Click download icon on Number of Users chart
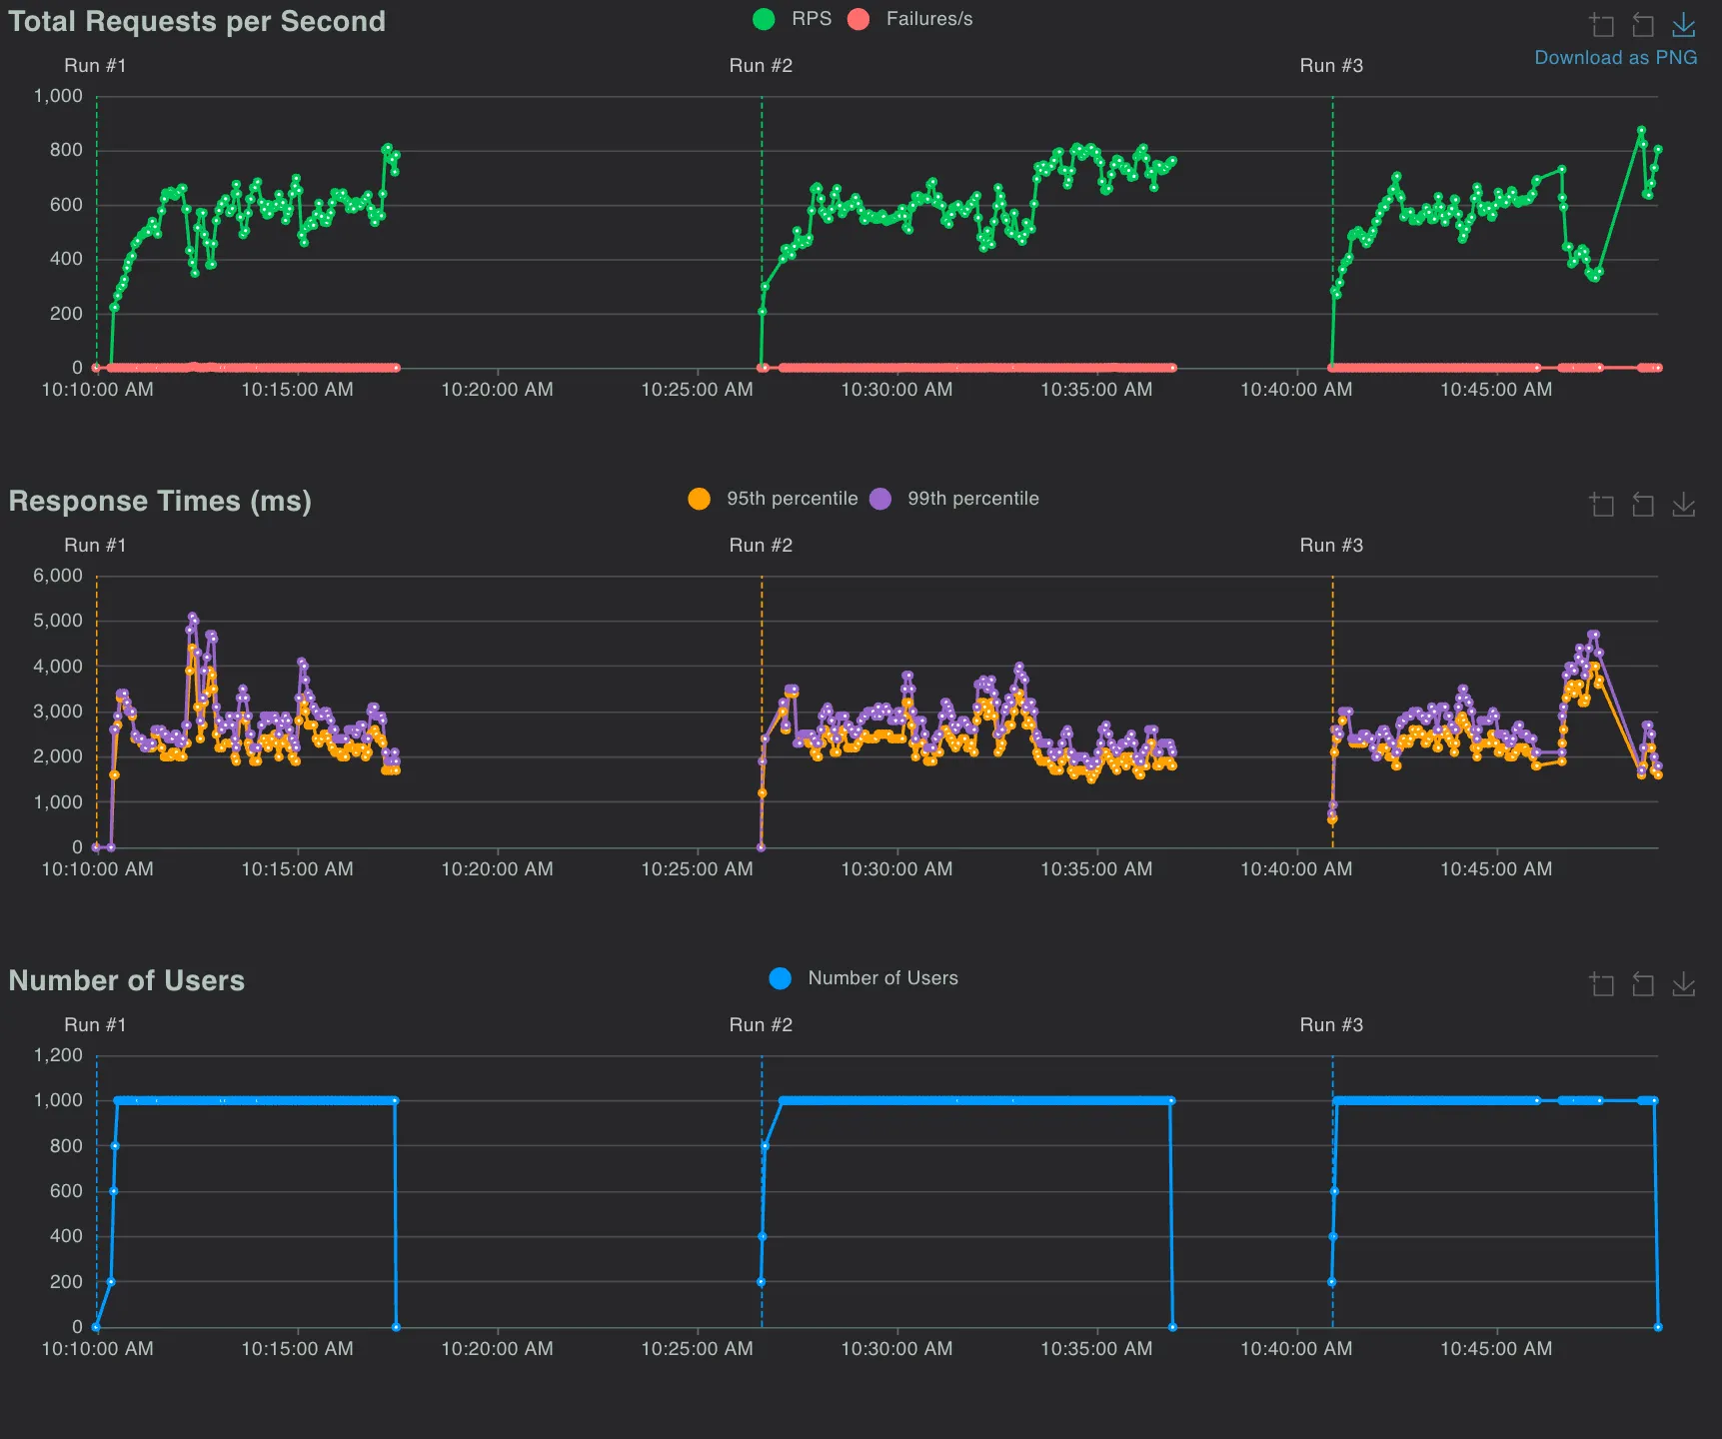This screenshot has width=1722, height=1439. tap(1684, 984)
